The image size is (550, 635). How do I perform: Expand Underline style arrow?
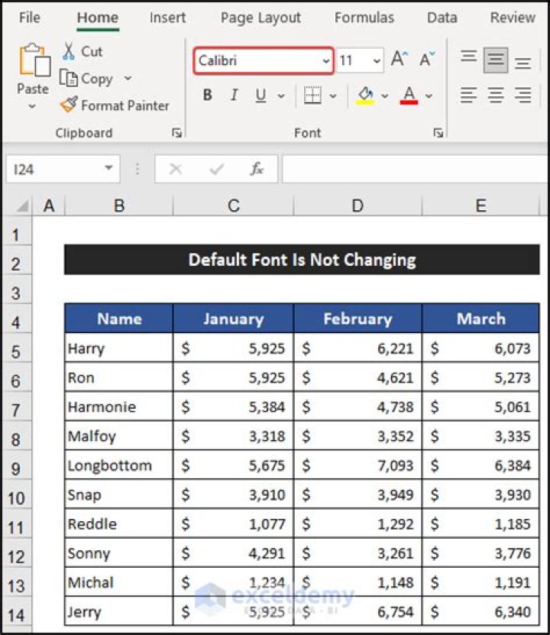(281, 96)
